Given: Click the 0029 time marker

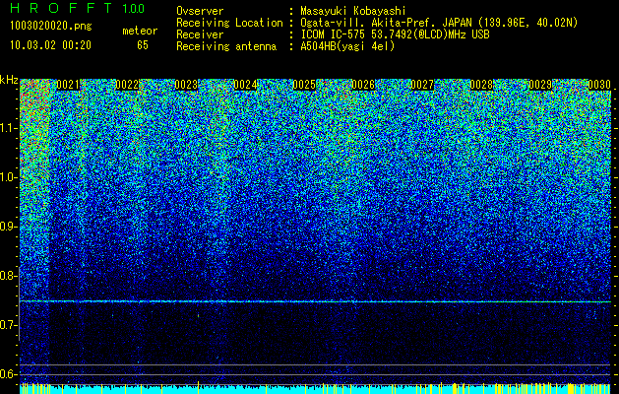Looking at the screenshot, I should 540,85.
